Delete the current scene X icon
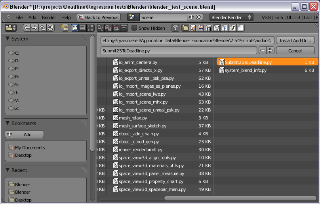The height and width of the screenshot is (204, 320). pos(199,17)
